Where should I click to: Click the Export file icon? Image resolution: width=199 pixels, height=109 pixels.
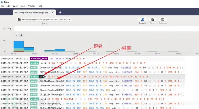tap(153, 20)
